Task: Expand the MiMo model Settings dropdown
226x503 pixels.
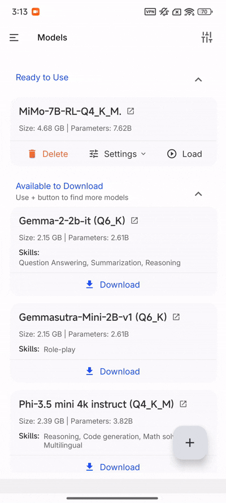Action: click(117, 154)
